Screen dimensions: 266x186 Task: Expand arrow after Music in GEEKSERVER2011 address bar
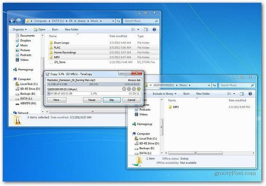click(x=190, y=85)
